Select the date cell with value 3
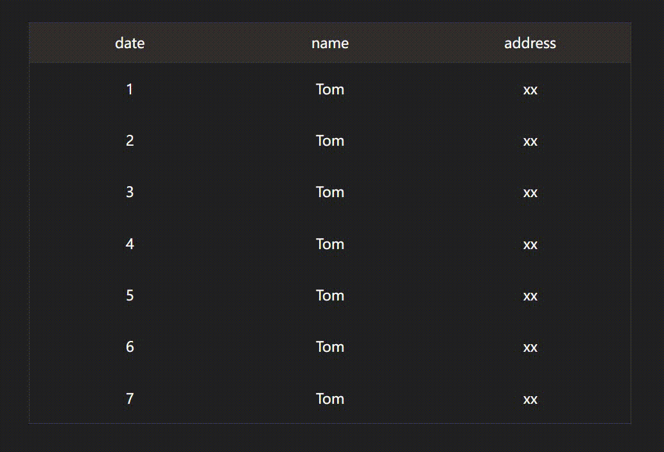 pos(130,192)
